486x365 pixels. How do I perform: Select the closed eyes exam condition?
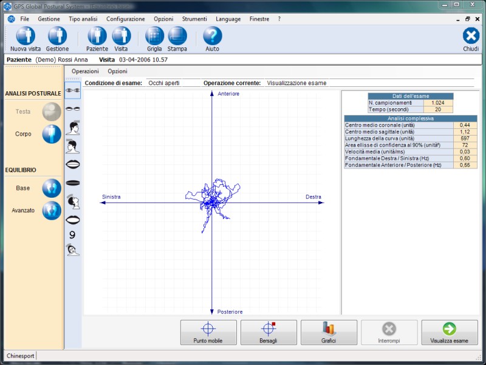(73, 108)
